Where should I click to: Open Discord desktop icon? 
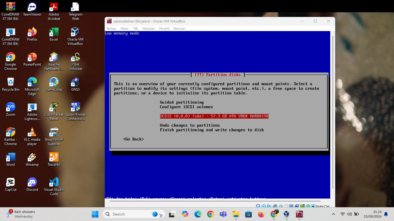pos(32,185)
